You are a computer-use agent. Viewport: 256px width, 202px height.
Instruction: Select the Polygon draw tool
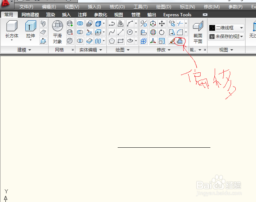pos(112,41)
